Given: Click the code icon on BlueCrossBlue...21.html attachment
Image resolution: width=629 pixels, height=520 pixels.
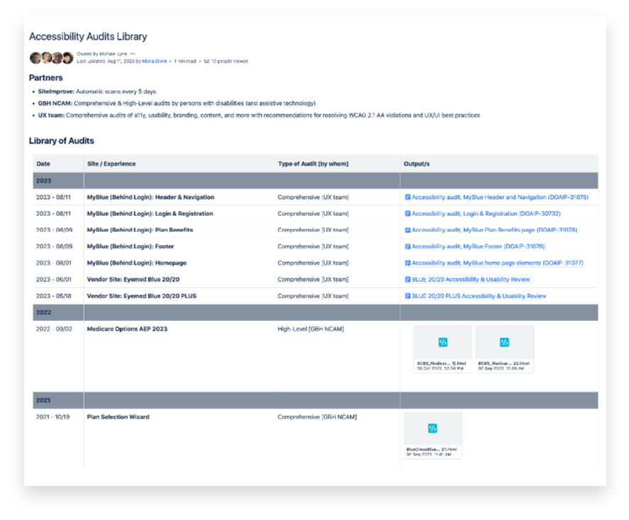Looking at the screenshot, I should [x=434, y=427].
